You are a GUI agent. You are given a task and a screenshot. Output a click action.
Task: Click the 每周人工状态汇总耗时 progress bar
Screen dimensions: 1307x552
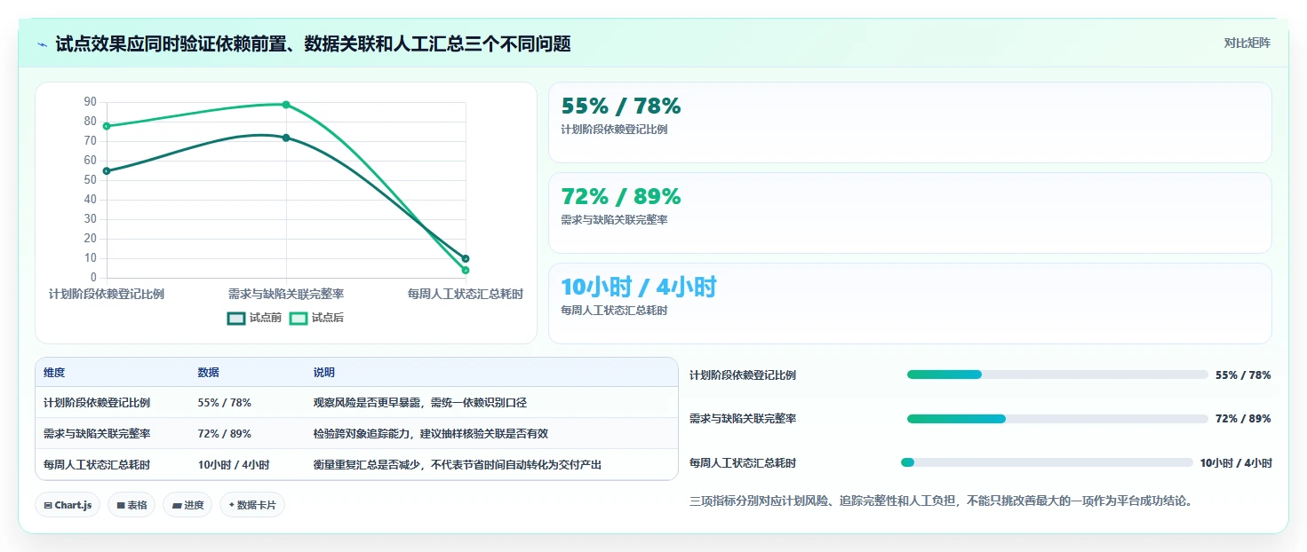[x=1047, y=462]
